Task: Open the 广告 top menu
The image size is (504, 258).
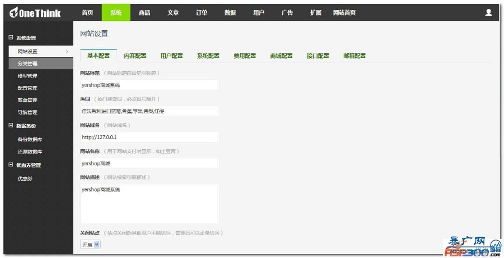Action: [287, 13]
